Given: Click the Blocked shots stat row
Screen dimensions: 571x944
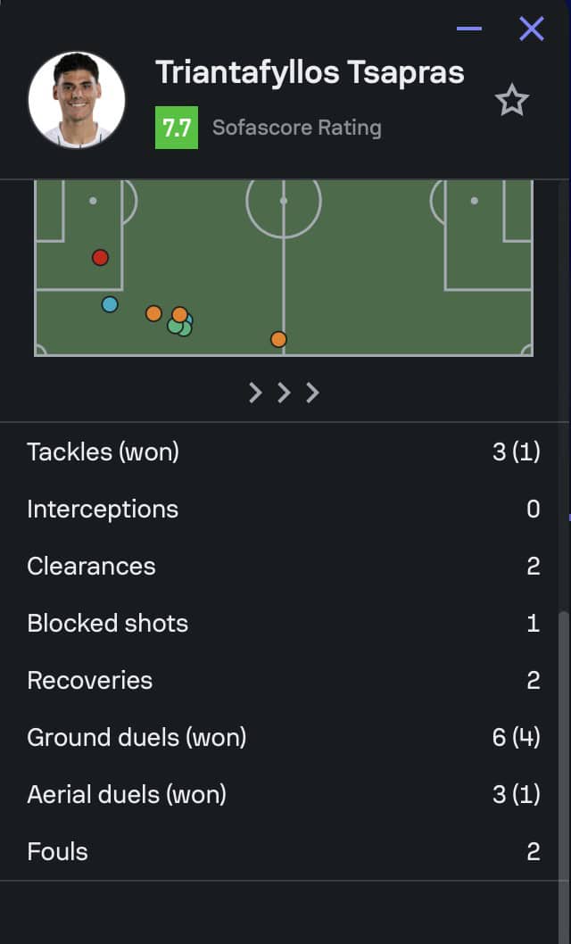Looking at the screenshot, I should pyautogui.click(x=284, y=623).
